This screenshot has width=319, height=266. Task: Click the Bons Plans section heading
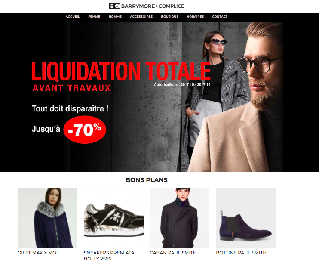tap(147, 180)
